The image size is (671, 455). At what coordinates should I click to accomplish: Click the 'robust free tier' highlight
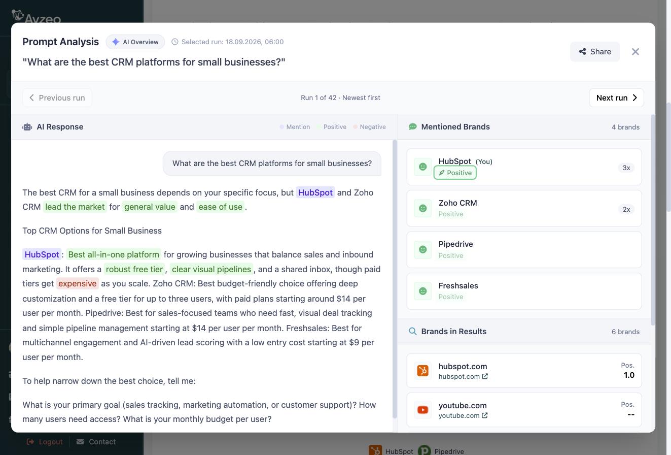(134, 269)
